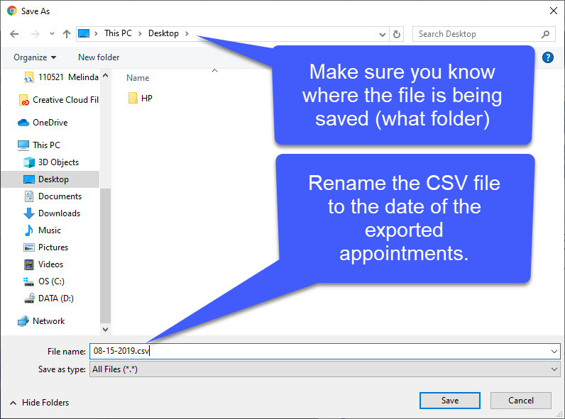
Task: Expand the File name history dropdown
Action: [x=554, y=351]
